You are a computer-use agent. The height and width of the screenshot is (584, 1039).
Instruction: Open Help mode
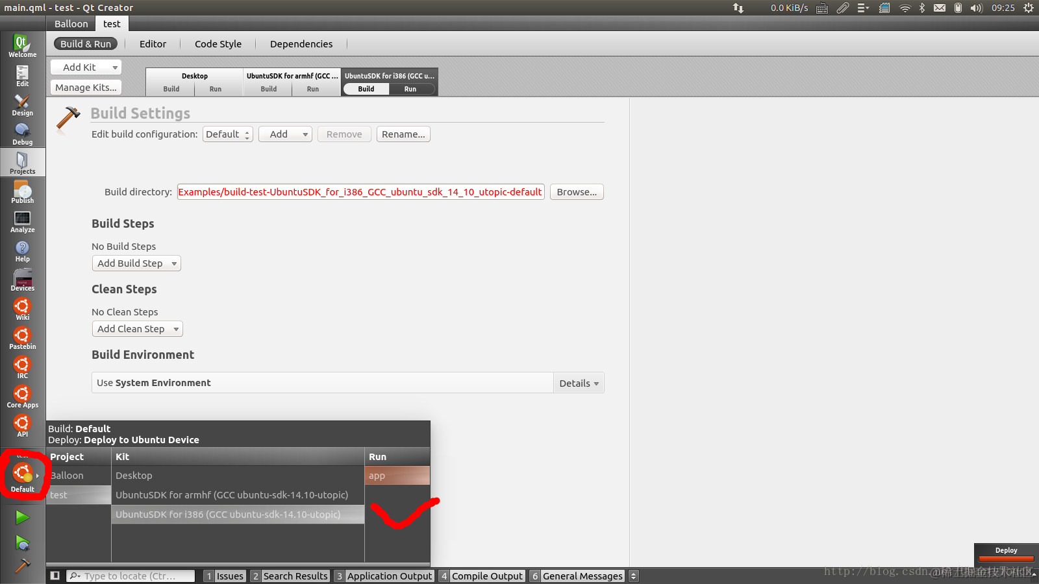click(22, 251)
